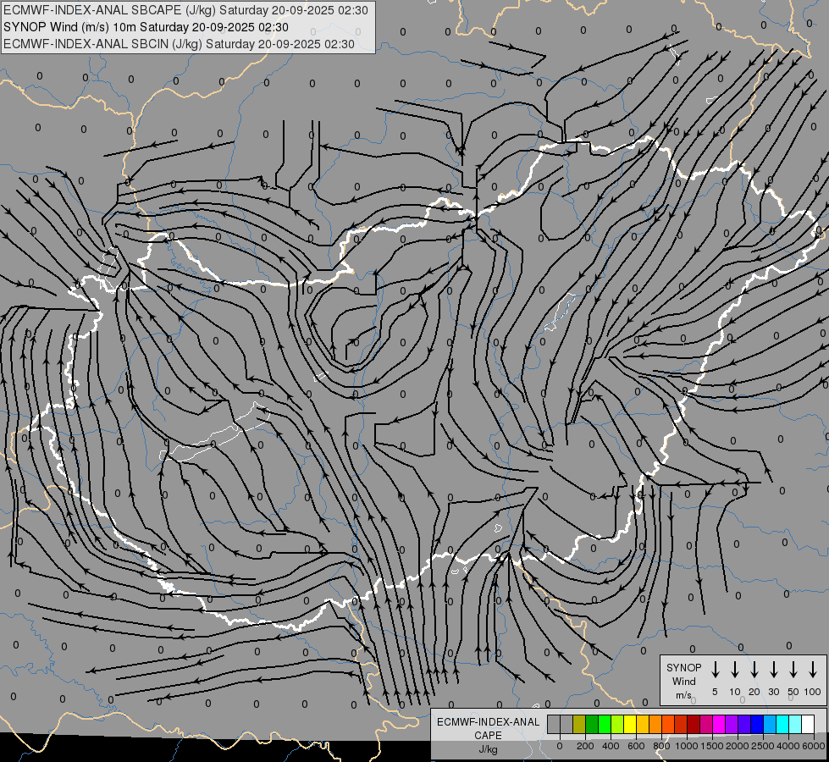Click the 'CAPE' label in color legend
The image size is (829, 762).
point(488,736)
